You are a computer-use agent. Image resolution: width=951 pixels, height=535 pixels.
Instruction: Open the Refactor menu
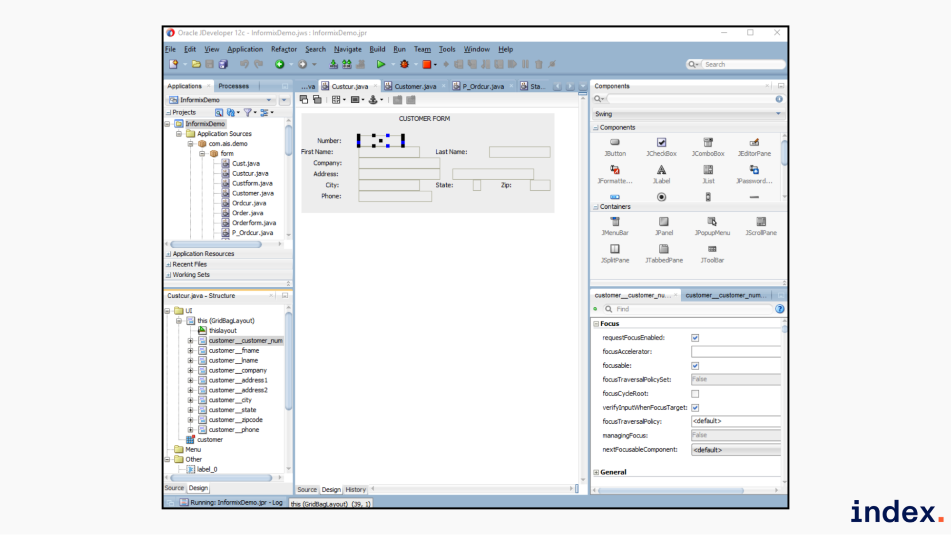pyautogui.click(x=284, y=49)
